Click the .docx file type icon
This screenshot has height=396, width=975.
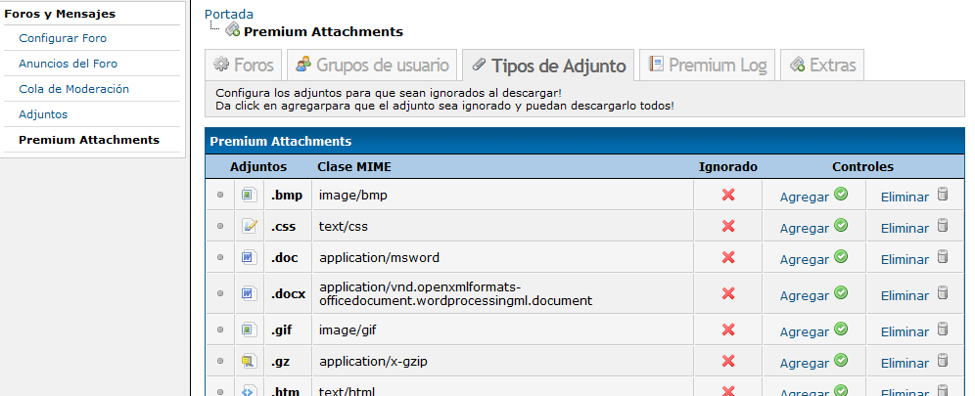pyautogui.click(x=249, y=293)
